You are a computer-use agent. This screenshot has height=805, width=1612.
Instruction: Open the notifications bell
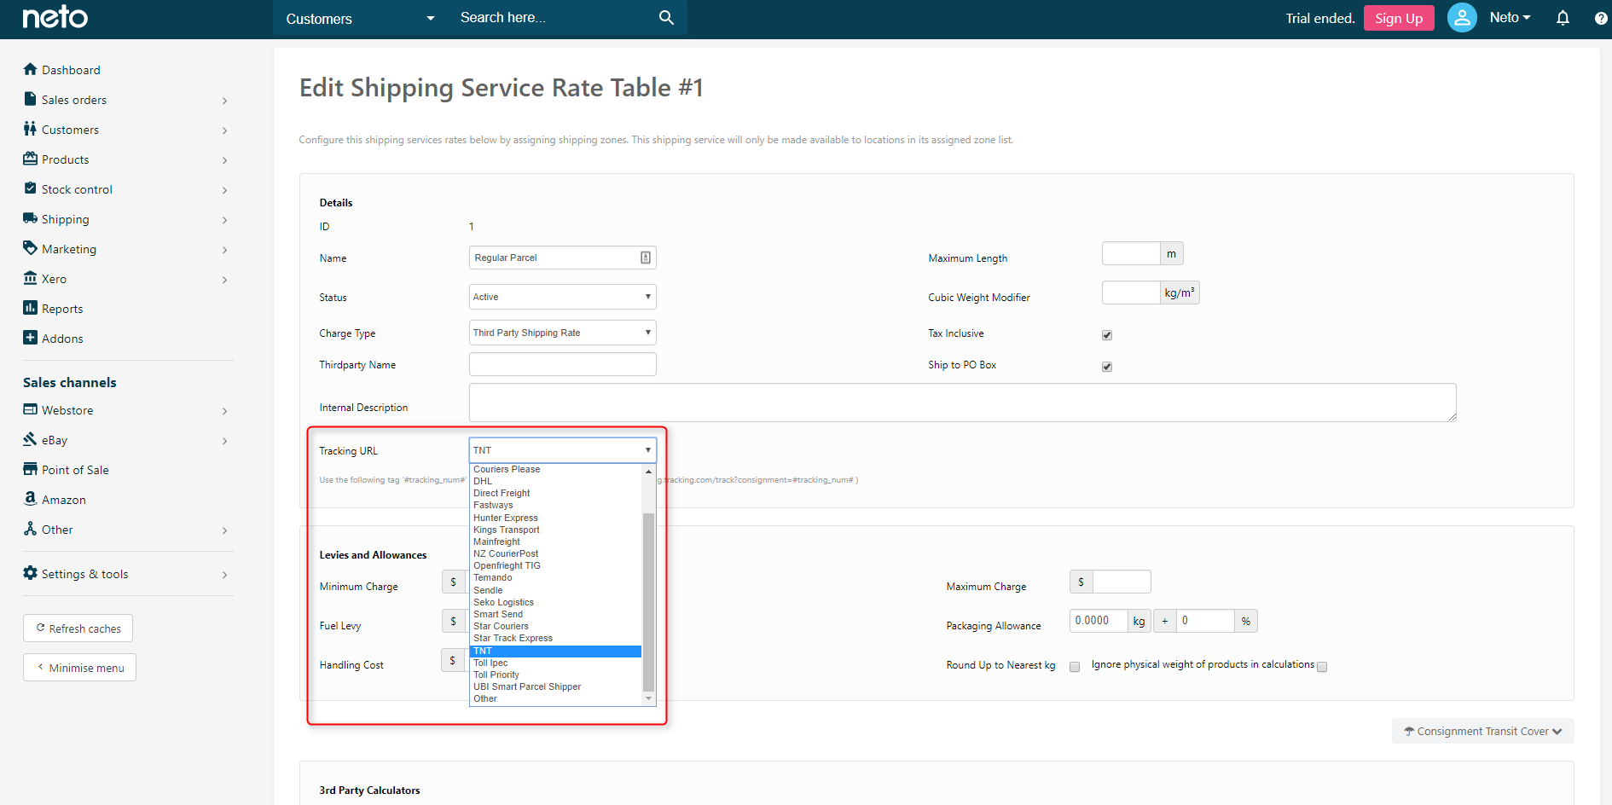[1563, 18]
